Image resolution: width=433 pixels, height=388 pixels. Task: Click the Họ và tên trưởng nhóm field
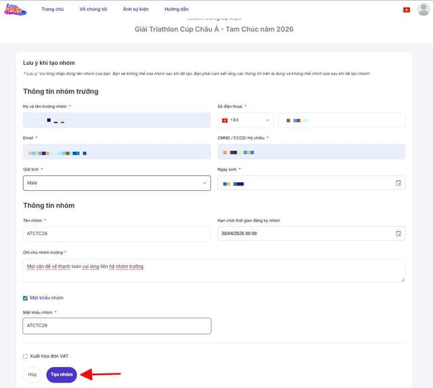coord(116,121)
